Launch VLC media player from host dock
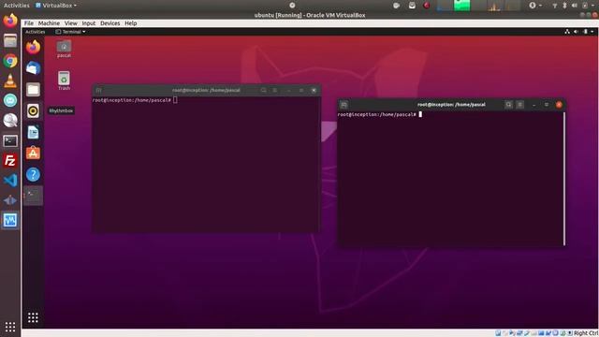The image size is (599, 337). tap(10, 81)
